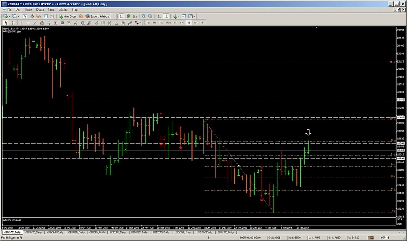Select the arrow Cursor tool

pos(5,23)
